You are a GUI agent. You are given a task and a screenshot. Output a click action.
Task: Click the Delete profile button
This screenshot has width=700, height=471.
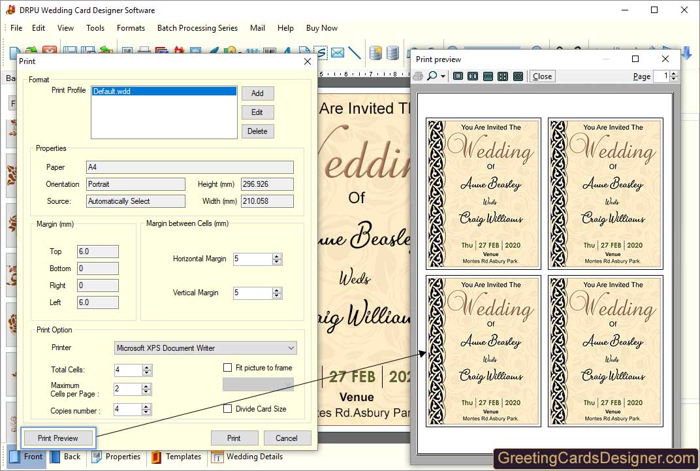[257, 131]
